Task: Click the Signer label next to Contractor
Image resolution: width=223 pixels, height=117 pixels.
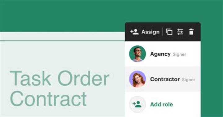Action: [188, 80]
